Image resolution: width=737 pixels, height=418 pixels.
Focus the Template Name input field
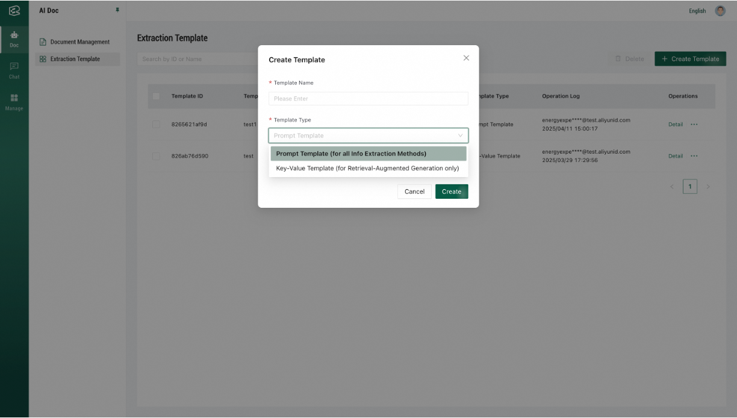tap(368, 99)
